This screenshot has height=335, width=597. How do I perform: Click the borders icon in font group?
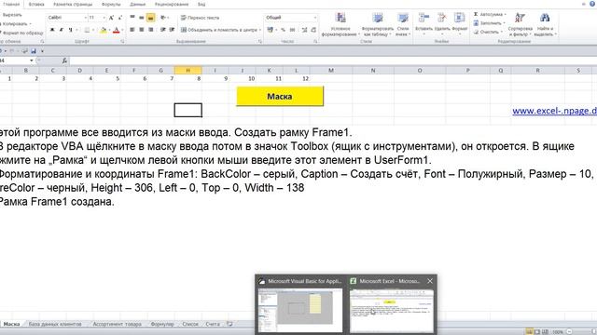pyautogui.click(x=87, y=30)
